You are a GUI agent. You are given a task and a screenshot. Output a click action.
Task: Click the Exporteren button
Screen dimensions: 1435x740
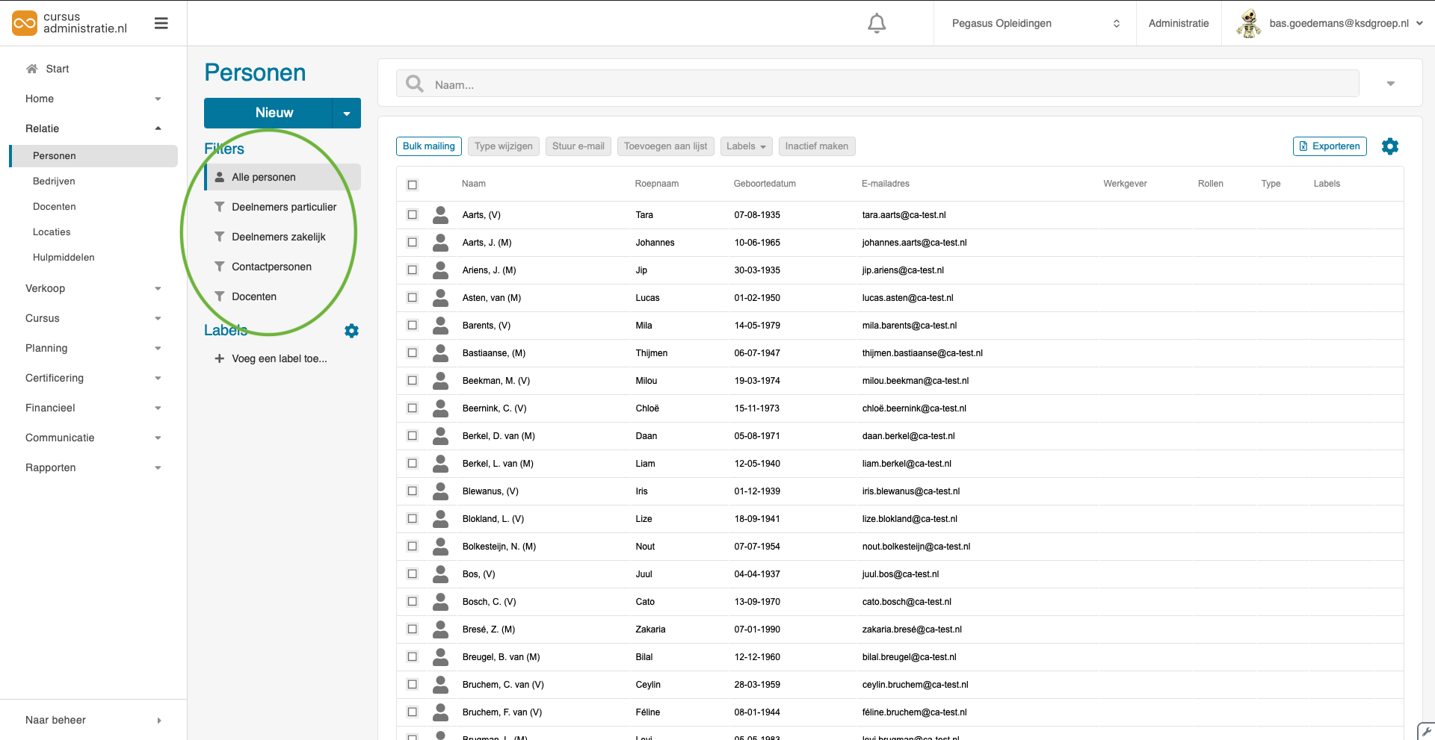point(1329,146)
